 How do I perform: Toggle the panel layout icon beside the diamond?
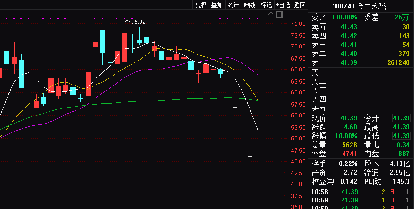pos(280,15)
